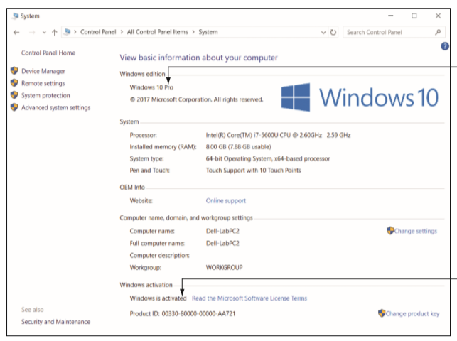Click the System window title icon
457x341 pixels.
pyautogui.click(x=15, y=16)
